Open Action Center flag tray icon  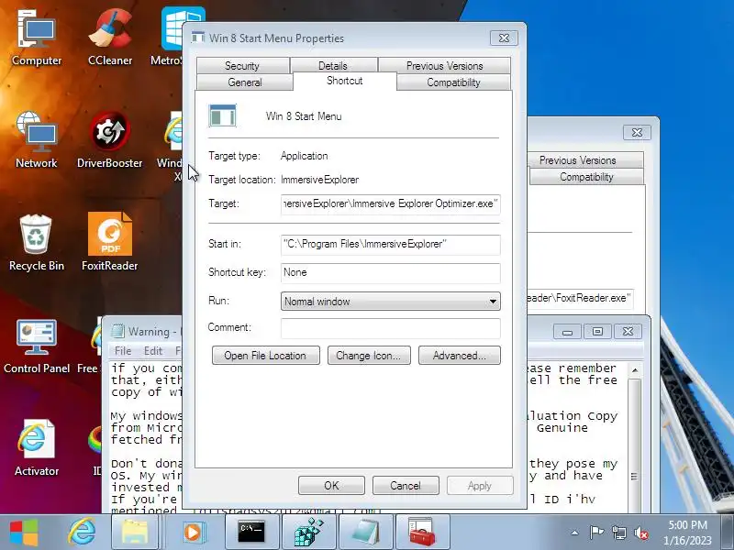tap(596, 533)
